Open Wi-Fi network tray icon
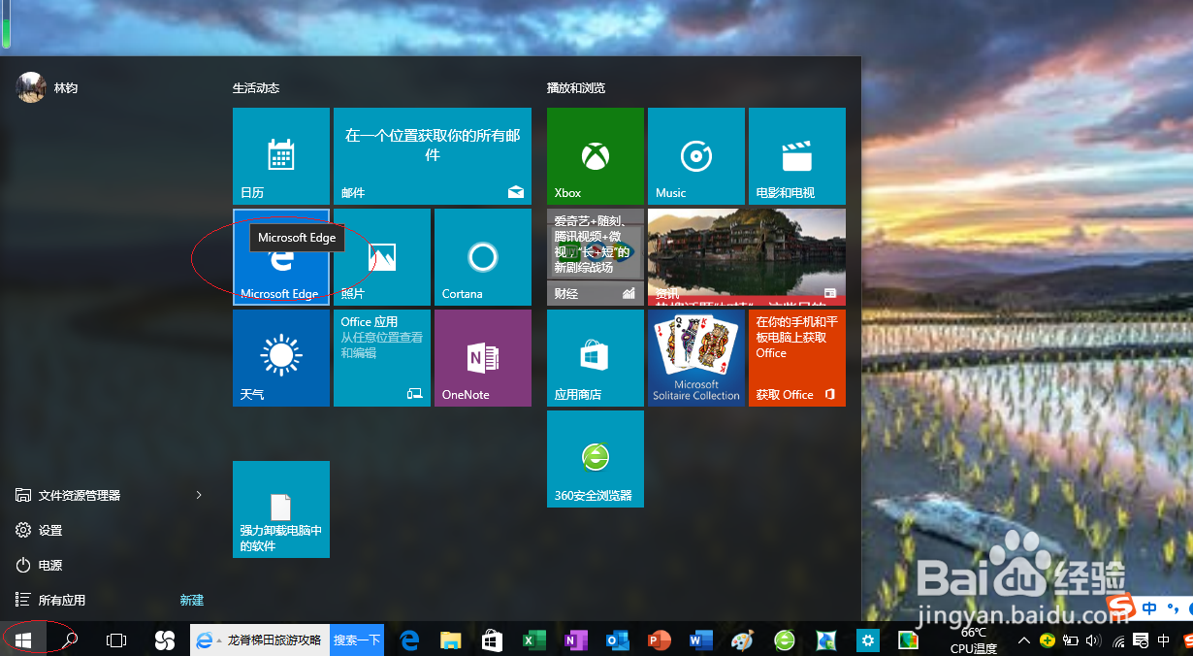The width and height of the screenshot is (1193, 656). (1118, 640)
